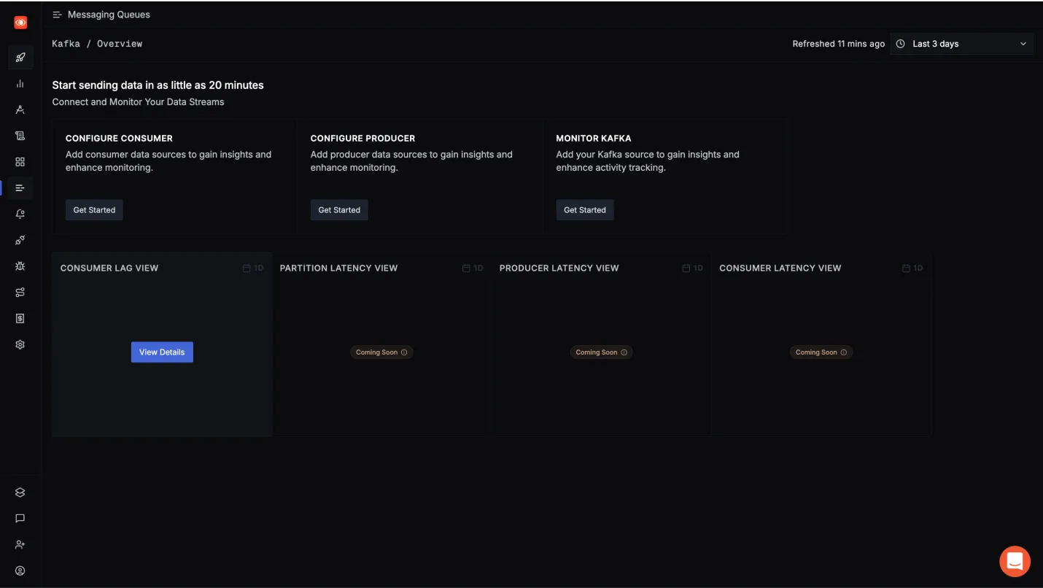Open Service Map route icon in sidebar
1043x588 pixels.
[20, 293]
